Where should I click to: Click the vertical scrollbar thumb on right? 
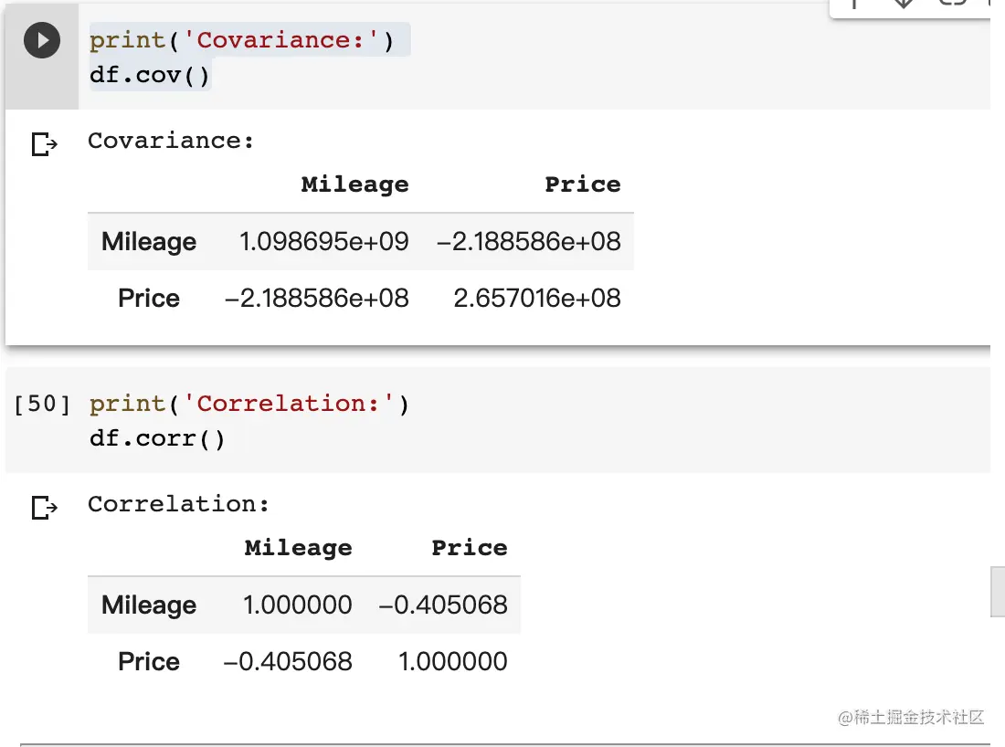coord(998,592)
